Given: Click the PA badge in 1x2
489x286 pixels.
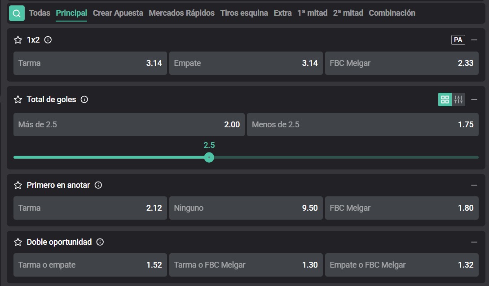Looking at the screenshot, I should coord(458,40).
